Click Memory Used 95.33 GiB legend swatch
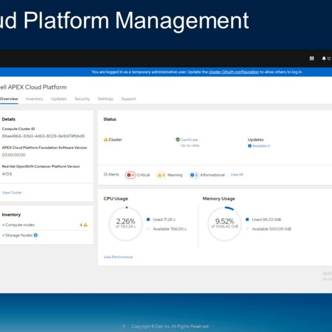Image resolution: width=332 pixels, height=332 pixels. [x=247, y=220]
